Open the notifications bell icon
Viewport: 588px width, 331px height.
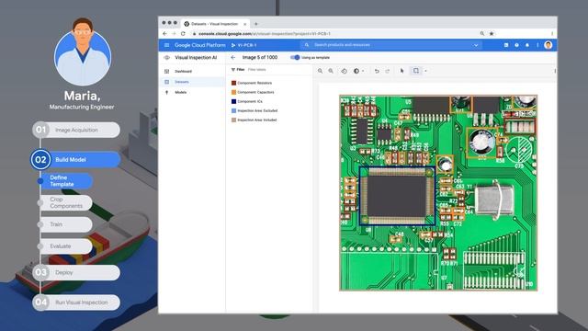pyautogui.click(x=526, y=45)
